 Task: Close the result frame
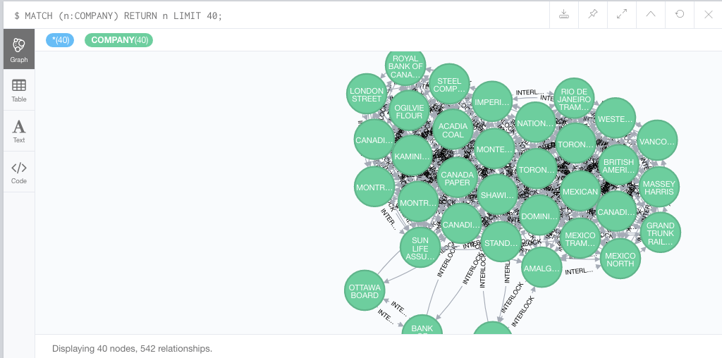[708, 14]
